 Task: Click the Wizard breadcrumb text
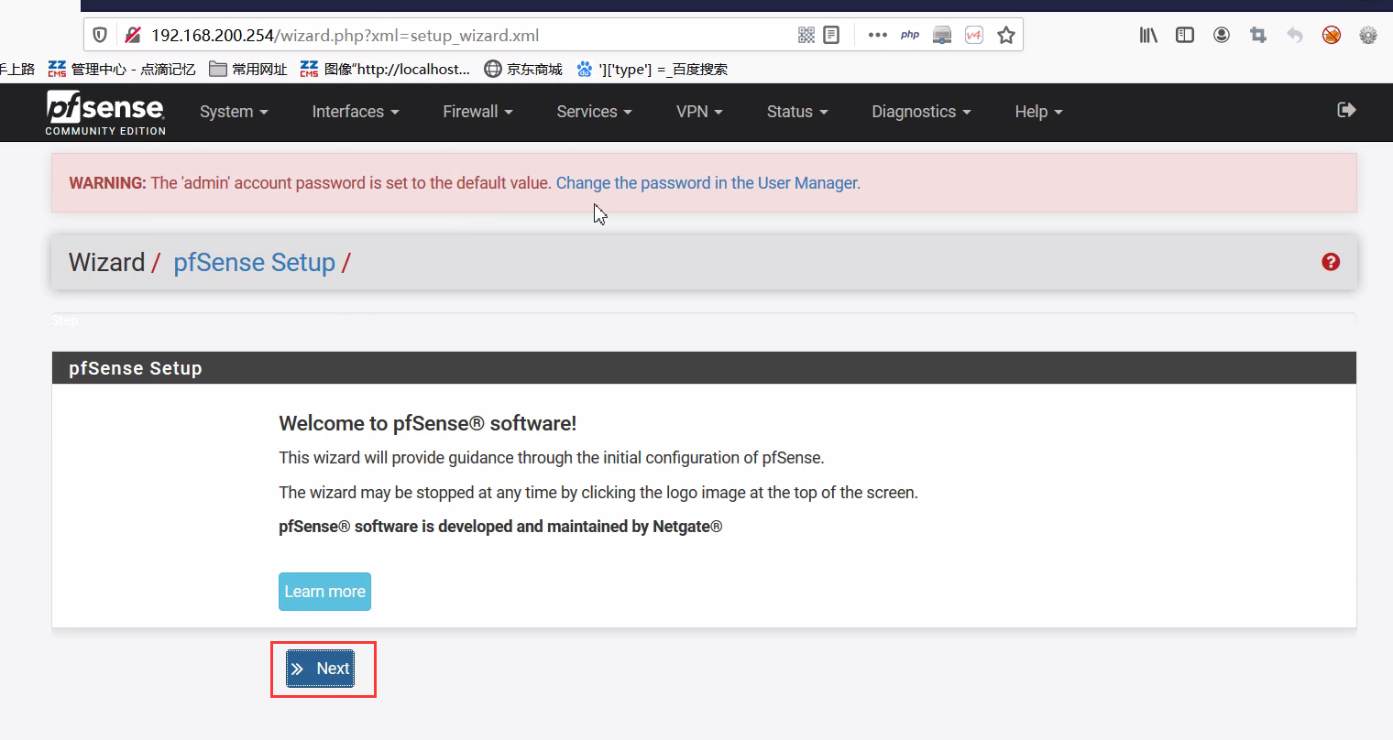coord(107,263)
